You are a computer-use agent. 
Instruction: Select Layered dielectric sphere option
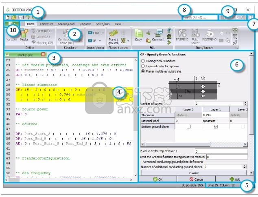pyautogui.click(x=160, y=66)
